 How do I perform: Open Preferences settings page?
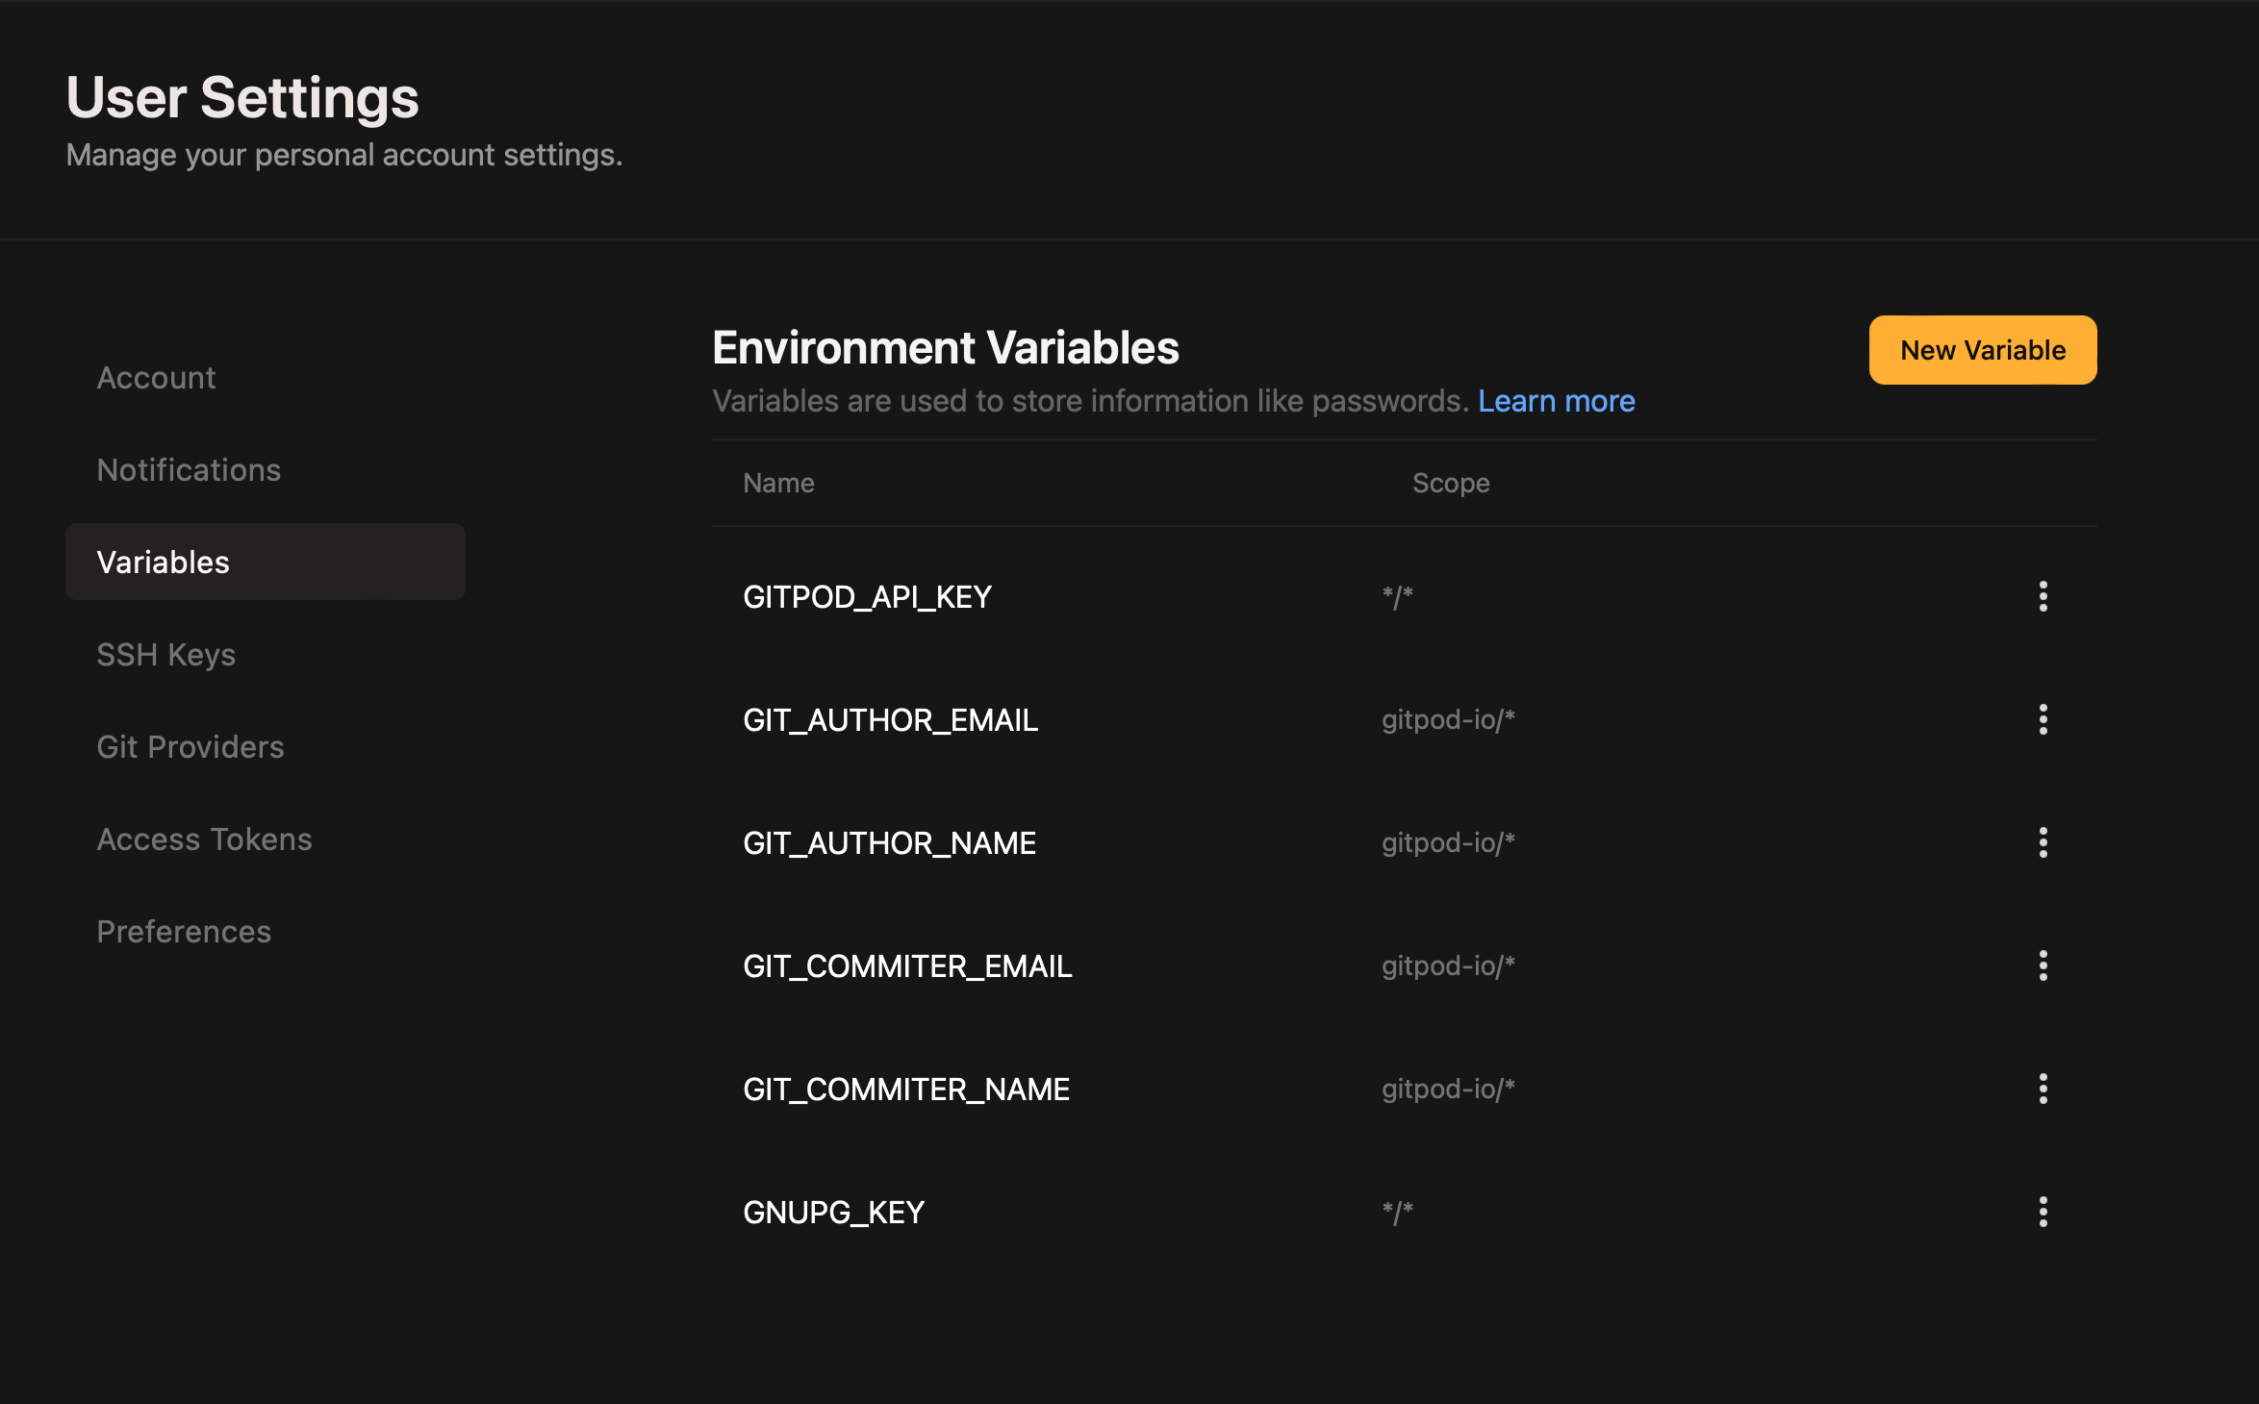point(183,930)
